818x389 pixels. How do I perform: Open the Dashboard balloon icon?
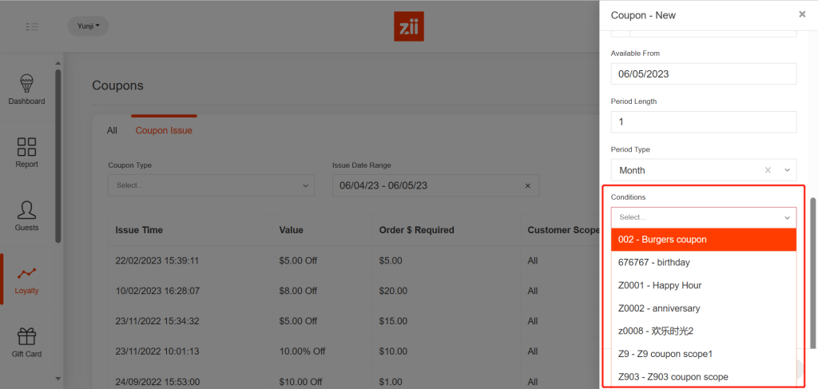click(x=26, y=84)
